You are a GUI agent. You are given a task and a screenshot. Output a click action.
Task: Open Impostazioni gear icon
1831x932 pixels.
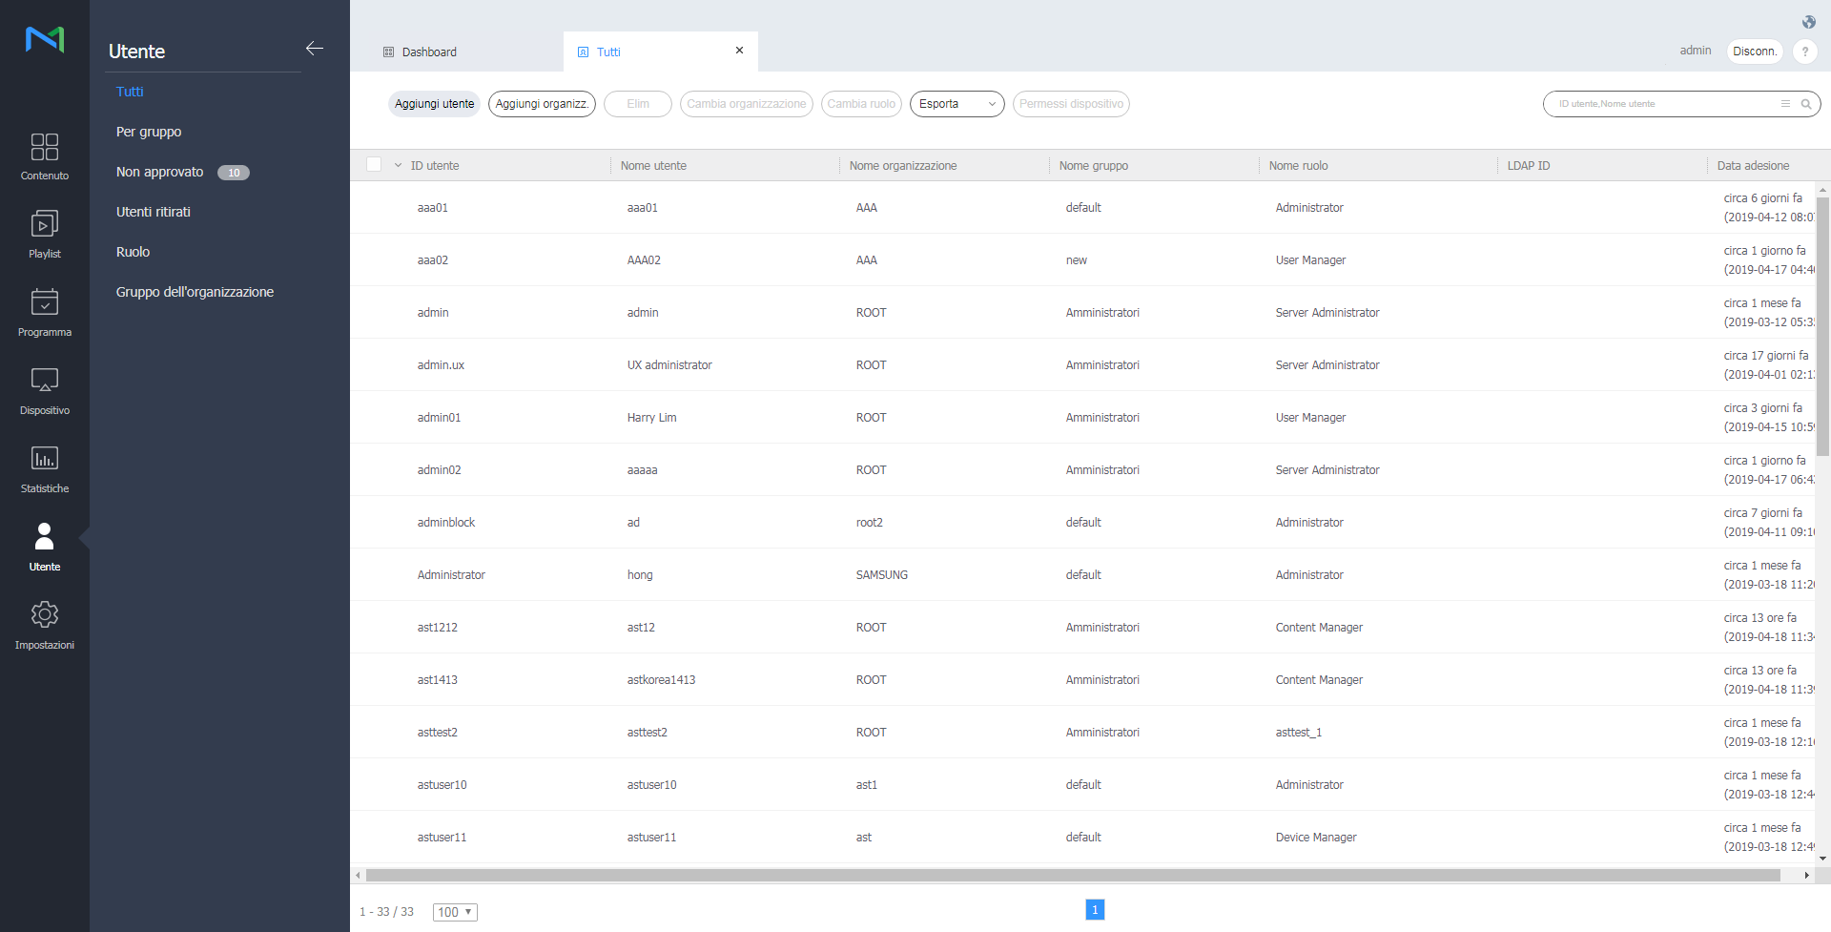(44, 615)
